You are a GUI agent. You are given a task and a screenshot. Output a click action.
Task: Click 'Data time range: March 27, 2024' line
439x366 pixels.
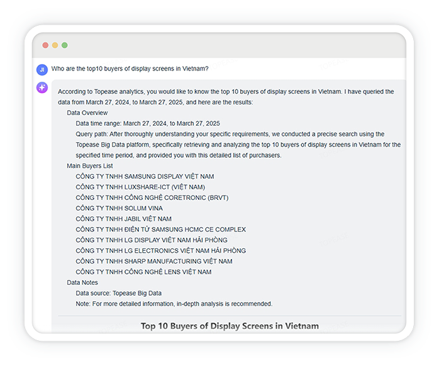(148, 123)
